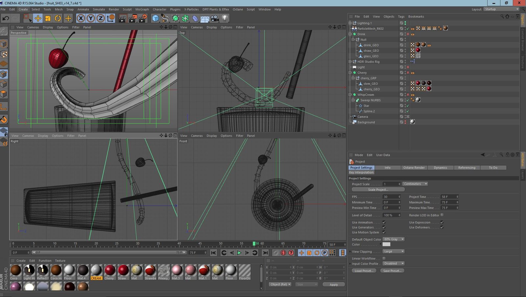Viewport: 526px width, 297px height.
Task: Toggle the Use Animation checkbox
Action: point(384,222)
